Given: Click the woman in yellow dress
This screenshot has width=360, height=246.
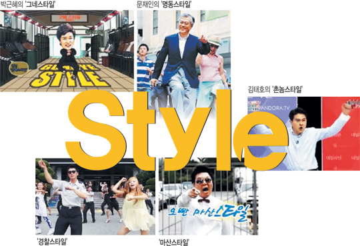Looking at the screenshot, I should coord(135,205).
